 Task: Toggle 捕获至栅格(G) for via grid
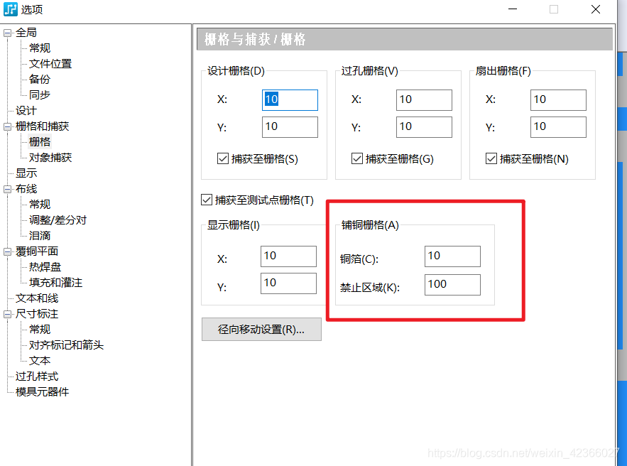click(x=357, y=159)
